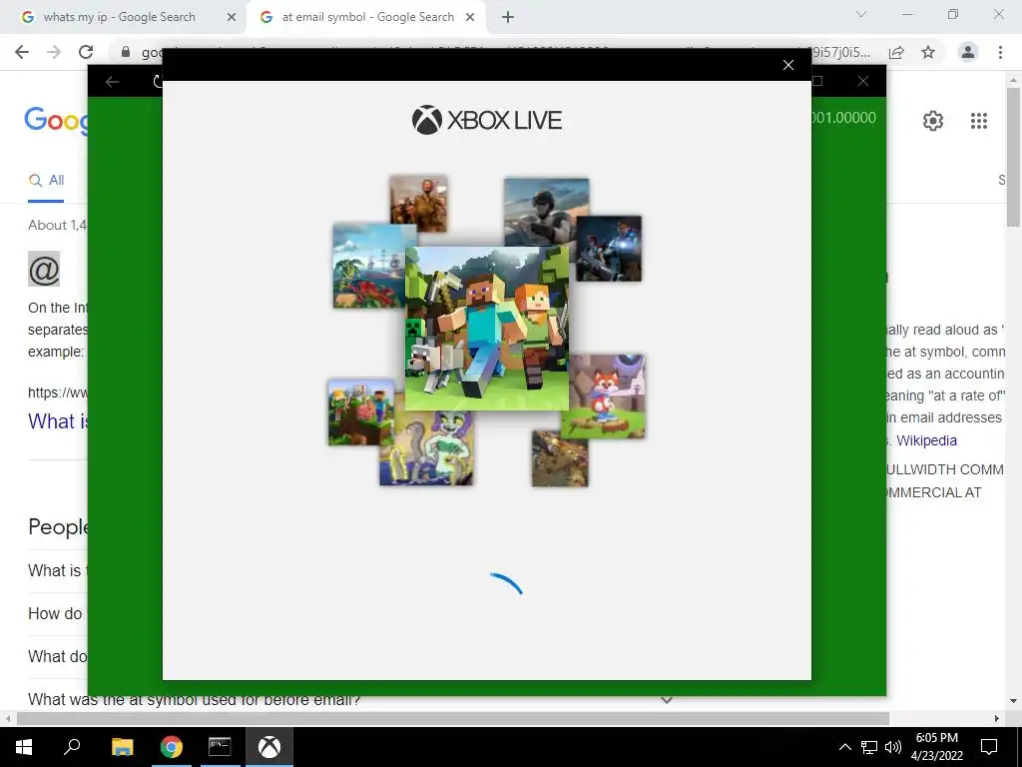This screenshot has width=1022, height=767.
Task: Click the central Minecraft game thumbnail
Action: point(487,328)
